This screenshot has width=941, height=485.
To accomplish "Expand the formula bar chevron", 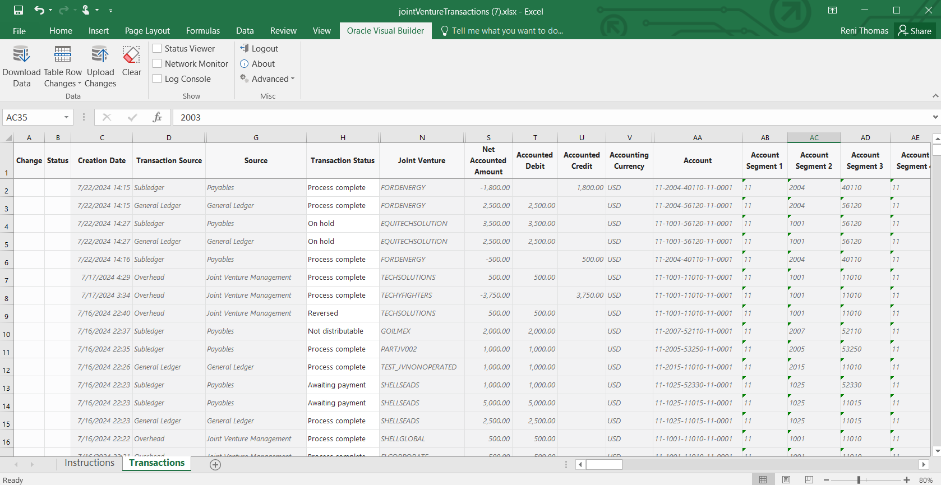I will 935,117.
